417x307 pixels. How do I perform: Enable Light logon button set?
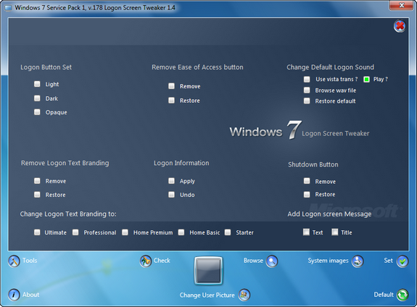(37, 84)
